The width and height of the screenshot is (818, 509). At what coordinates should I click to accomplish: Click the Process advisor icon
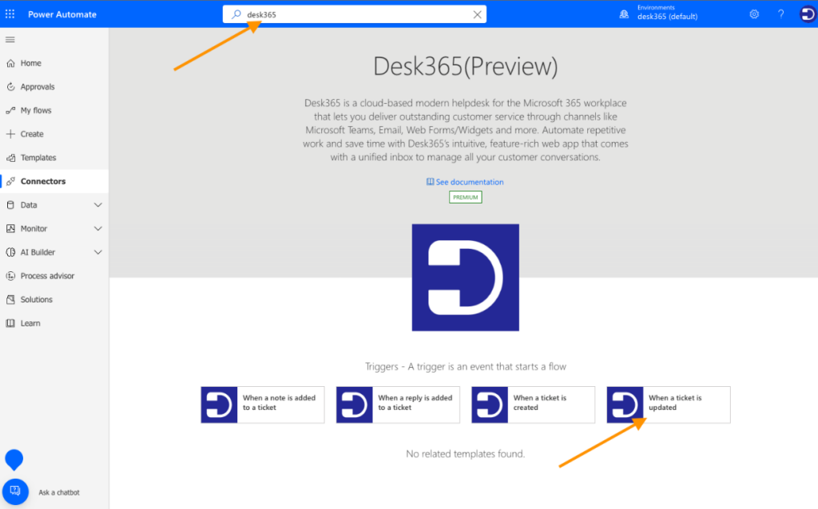tap(10, 275)
